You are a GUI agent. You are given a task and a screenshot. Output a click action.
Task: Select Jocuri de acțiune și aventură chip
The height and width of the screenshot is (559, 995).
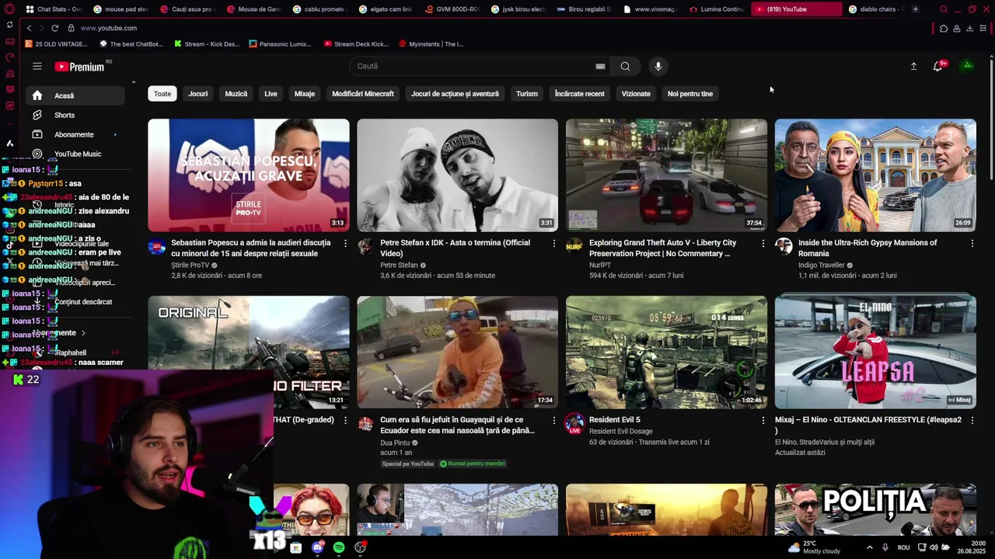pos(455,93)
